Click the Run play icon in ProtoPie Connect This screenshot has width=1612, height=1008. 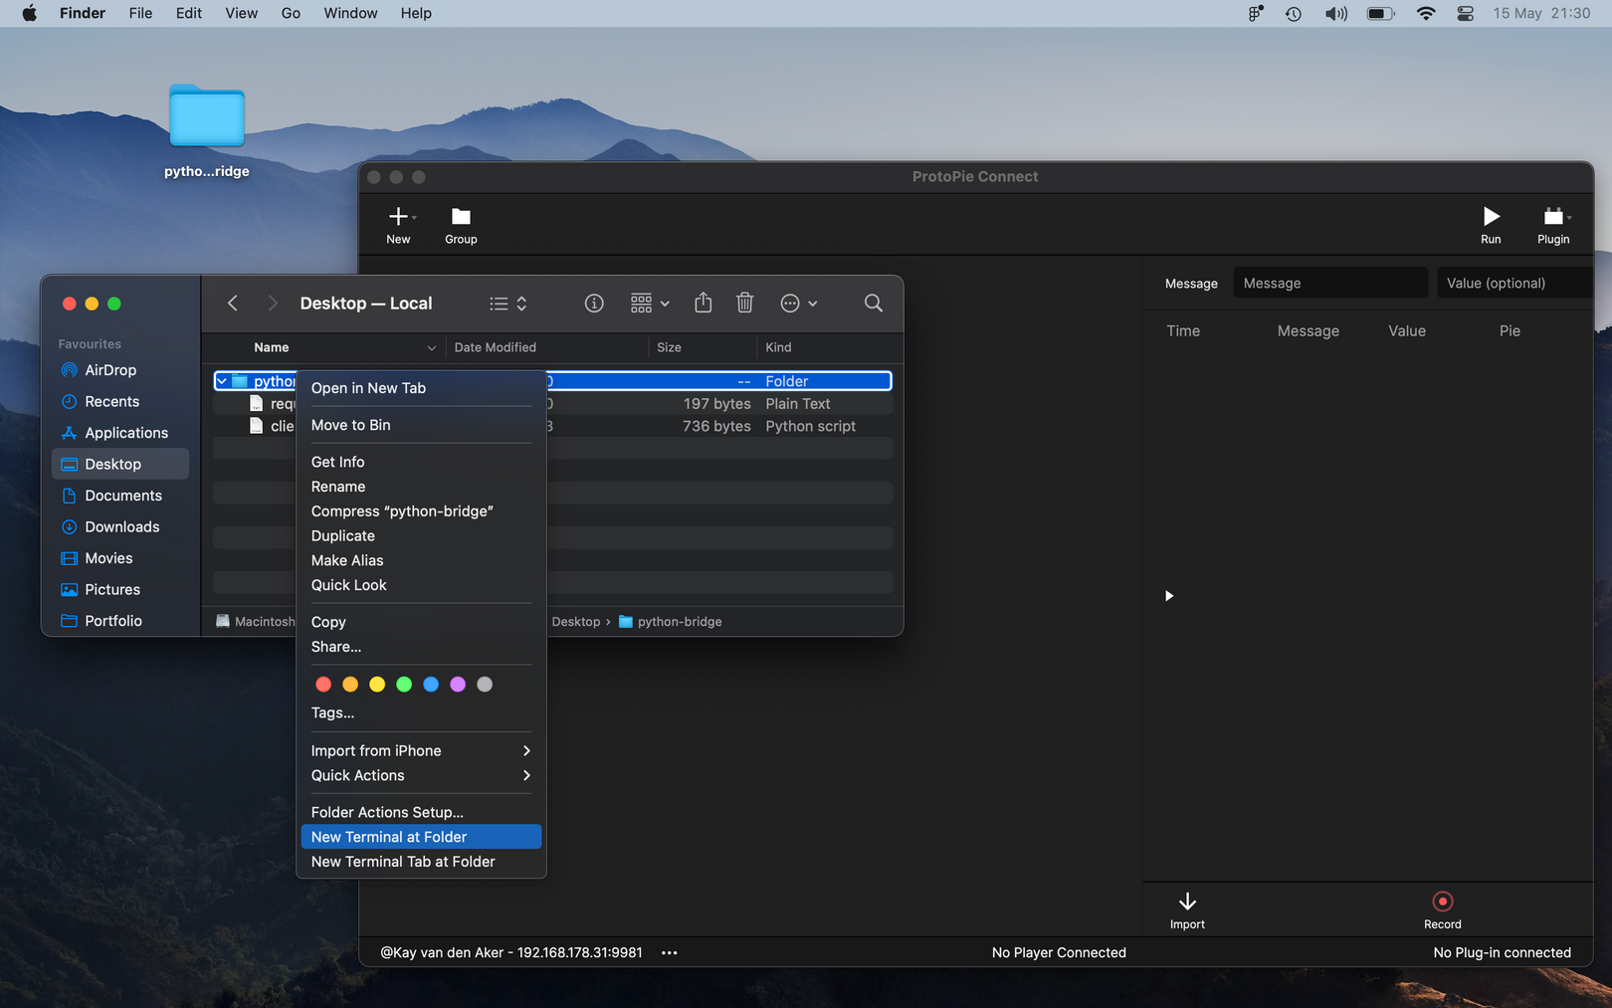click(x=1490, y=217)
